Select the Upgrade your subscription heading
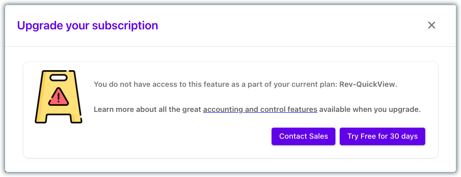 point(88,26)
